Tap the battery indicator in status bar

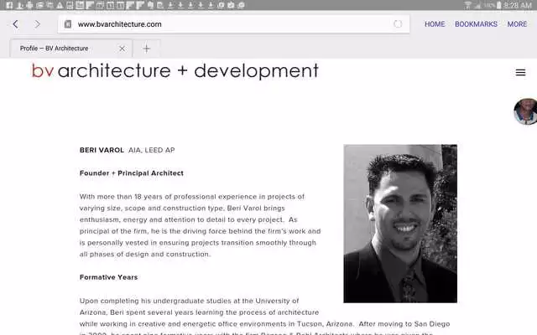tap(501, 5)
